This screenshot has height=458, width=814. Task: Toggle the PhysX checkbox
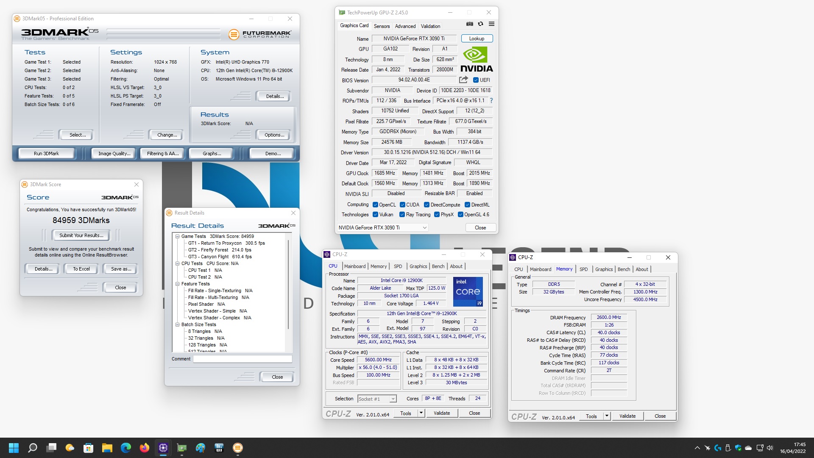(437, 215)
